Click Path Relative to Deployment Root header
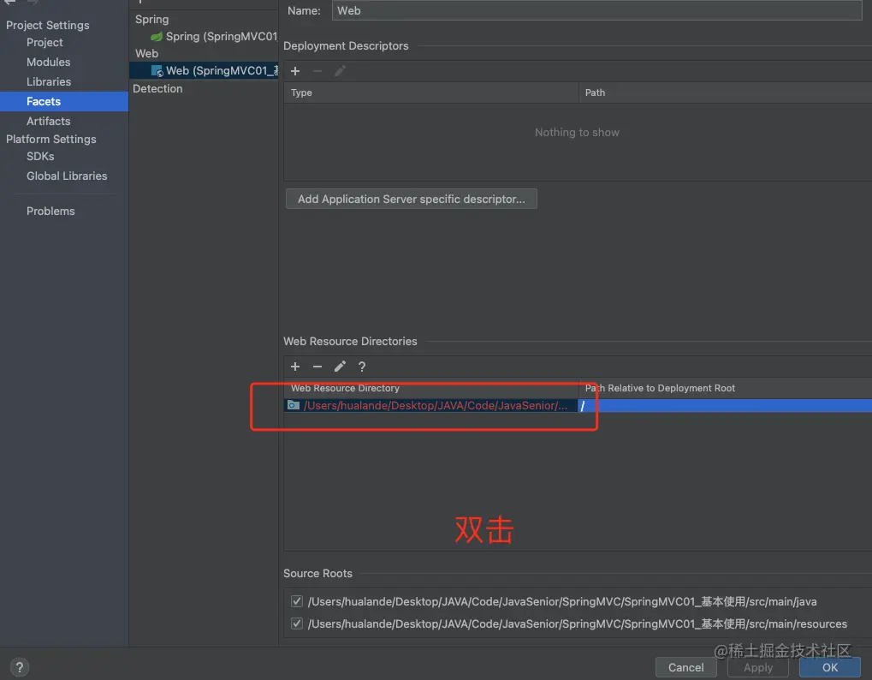Image resolution: width=872 pixels, height=680 pixels. click(x=725, y=389)
